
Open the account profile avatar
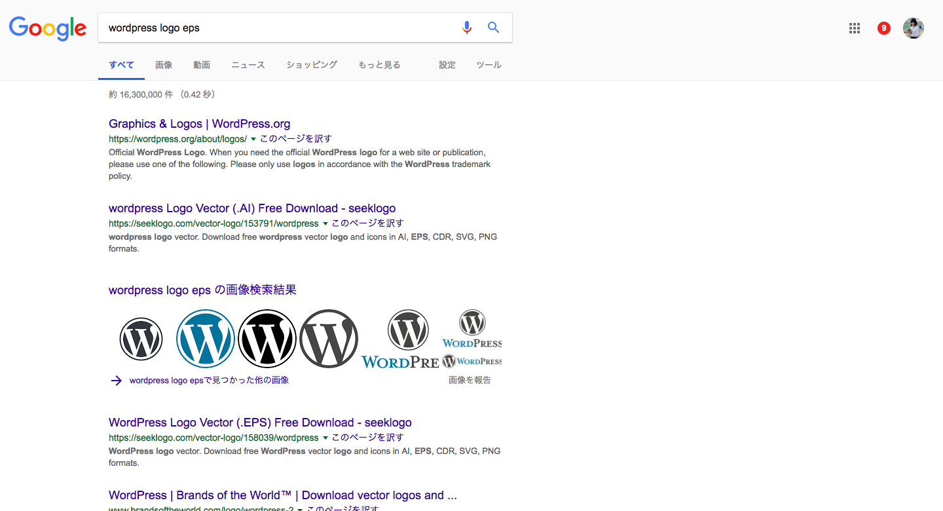tap(914, 28)
